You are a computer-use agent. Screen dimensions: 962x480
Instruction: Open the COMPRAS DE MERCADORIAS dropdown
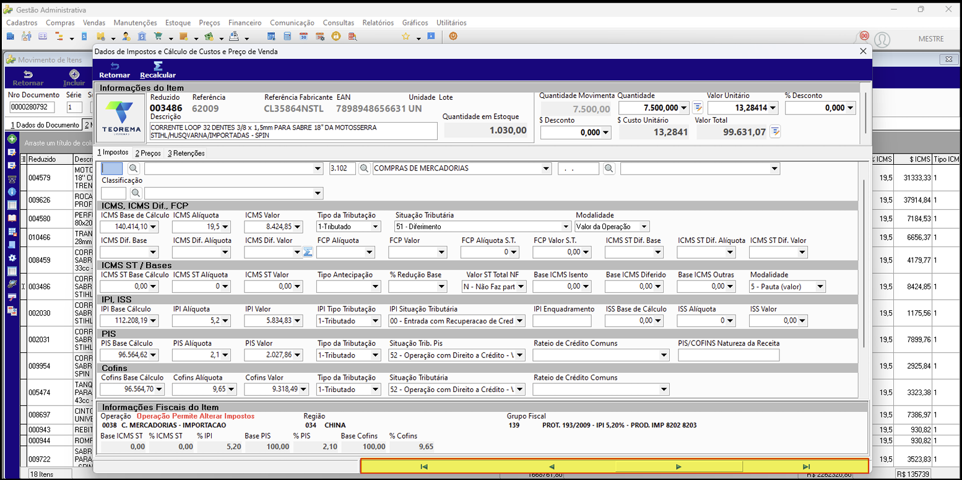pos(546,168)
